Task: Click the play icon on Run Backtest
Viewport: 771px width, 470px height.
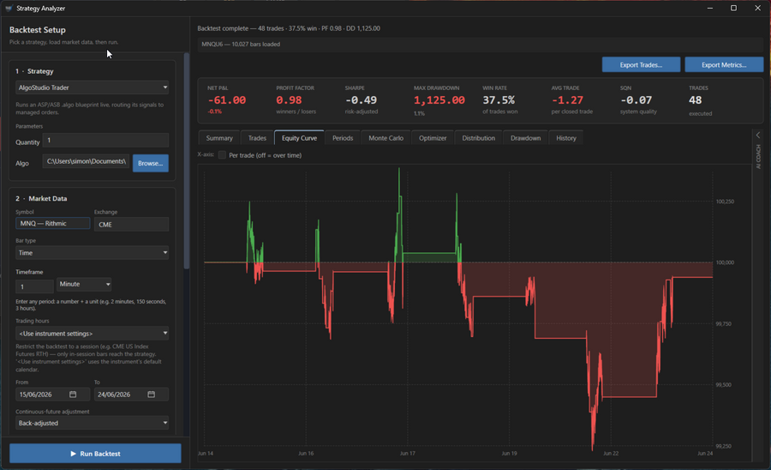Action: click(74, 454)
